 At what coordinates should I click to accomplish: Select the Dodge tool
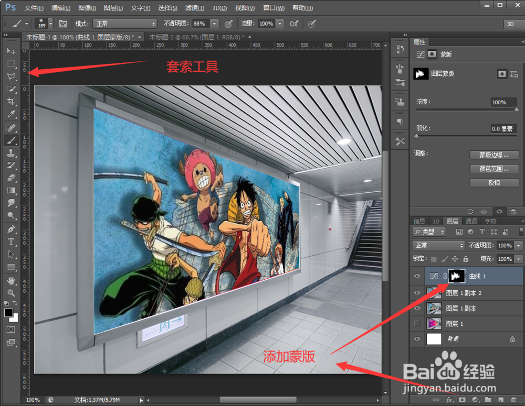pos(11,215)
